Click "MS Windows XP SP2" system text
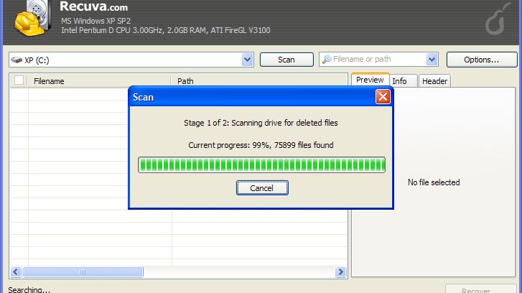The width and height of the screenshot is (522, 293). tap(96, 21)
